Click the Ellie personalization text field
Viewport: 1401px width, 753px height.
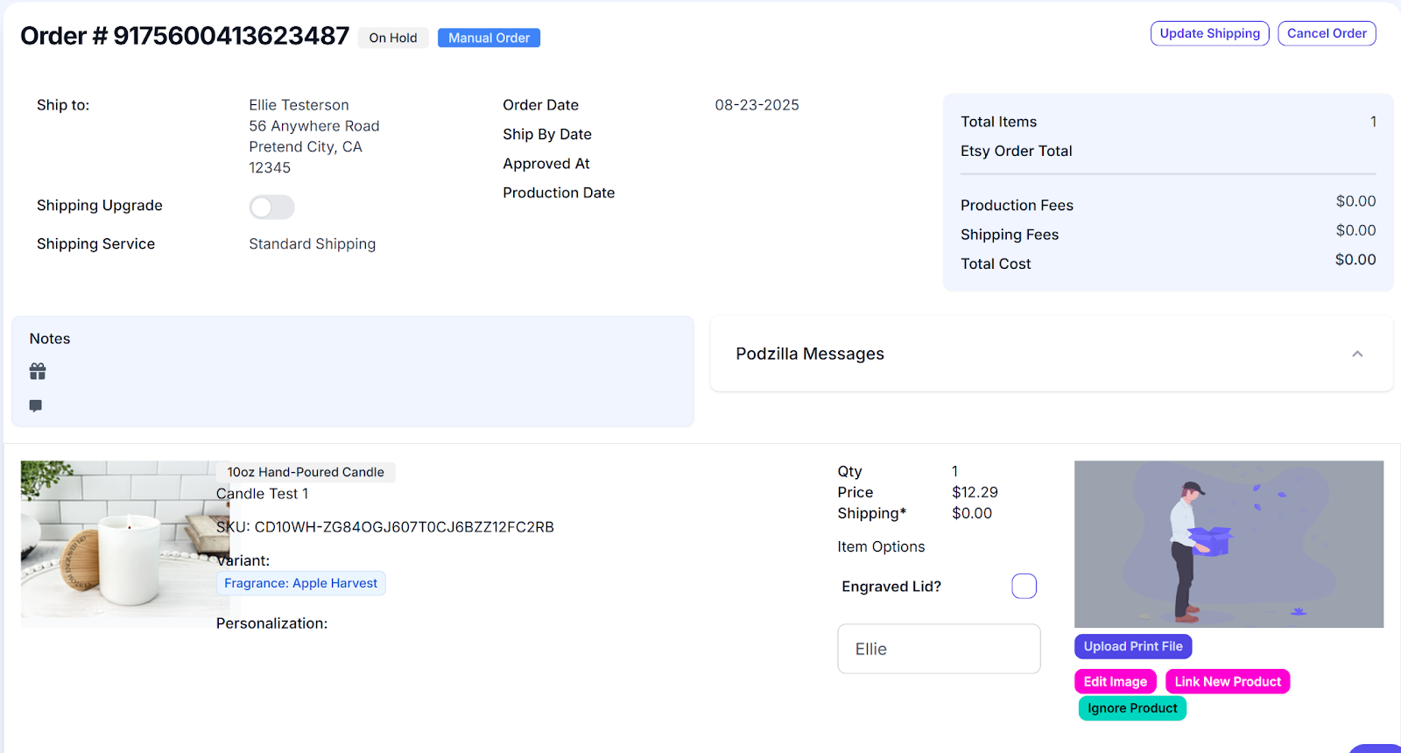[x=939, y=649]
